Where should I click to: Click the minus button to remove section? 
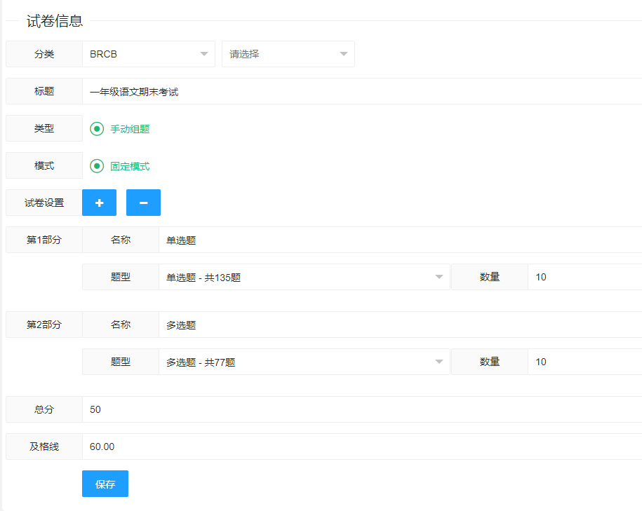143,203
